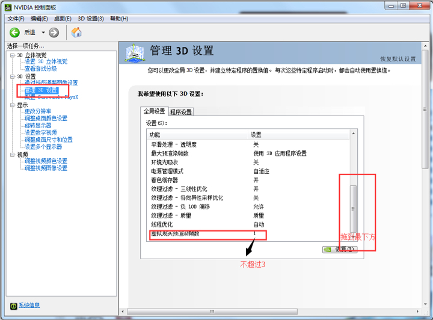
Task: Select the 平滑处理 - 透明度 row
Action: click(248, 144)
